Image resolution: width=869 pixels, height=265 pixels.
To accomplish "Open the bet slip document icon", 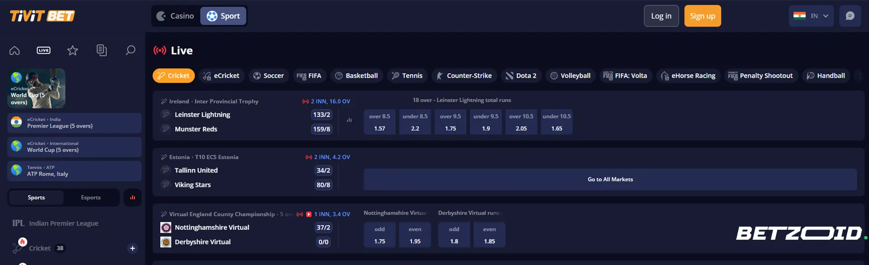I will coord(102,51).
